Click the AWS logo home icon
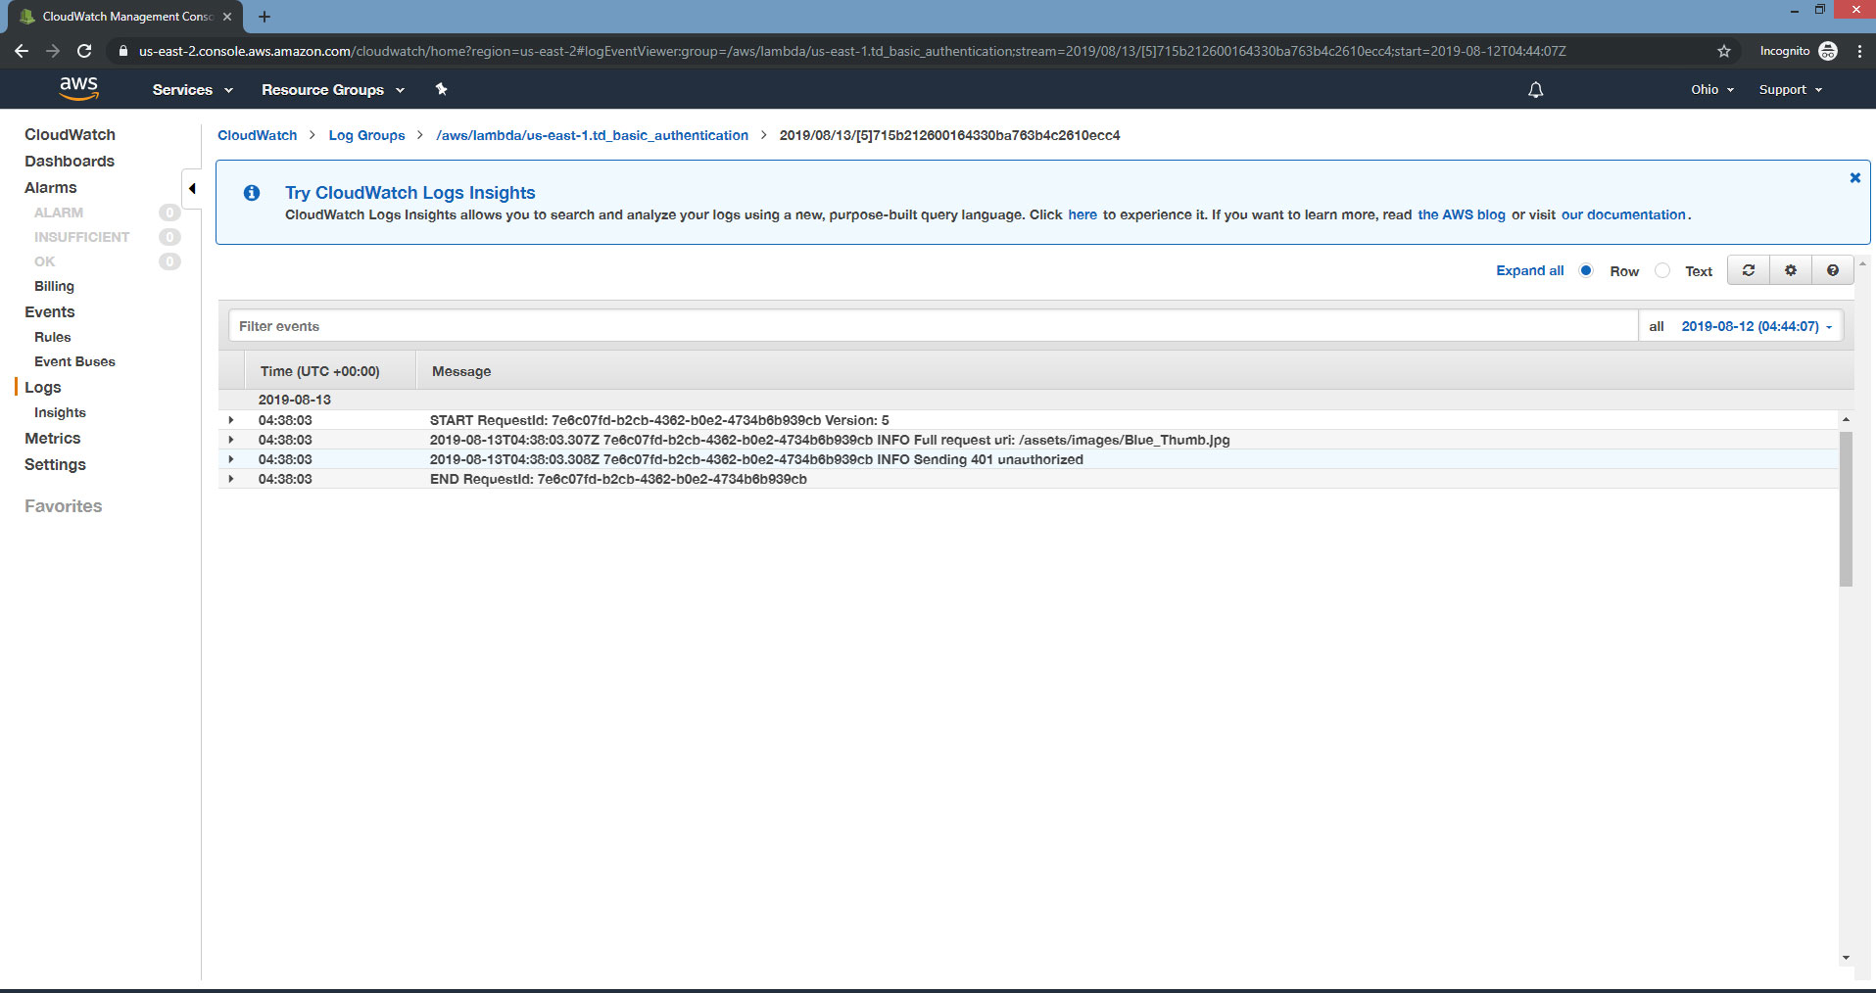The height and width of the screenshot is (993, 1876). click(78, 89)
